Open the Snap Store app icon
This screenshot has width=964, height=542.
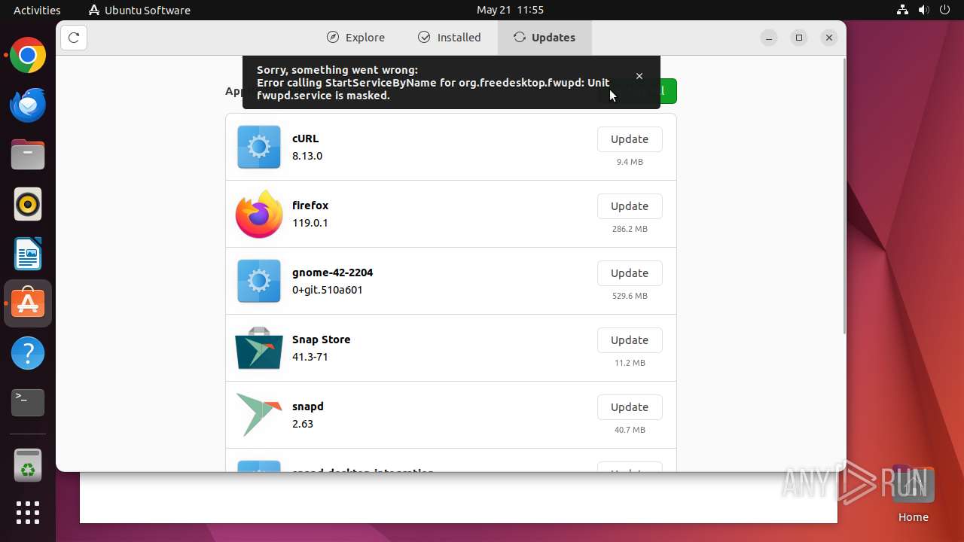click(x=259, y=348)
